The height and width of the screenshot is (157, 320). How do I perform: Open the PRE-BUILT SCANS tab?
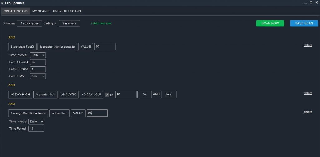pyautogui.click(x=67, y=11)
